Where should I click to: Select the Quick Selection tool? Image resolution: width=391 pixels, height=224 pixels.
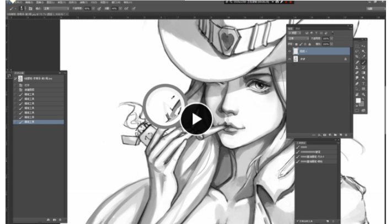pos(363,51)
